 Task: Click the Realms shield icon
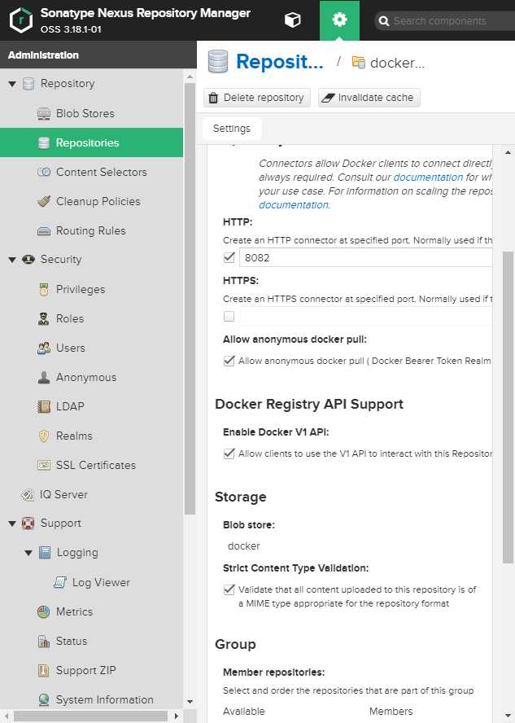44,436
